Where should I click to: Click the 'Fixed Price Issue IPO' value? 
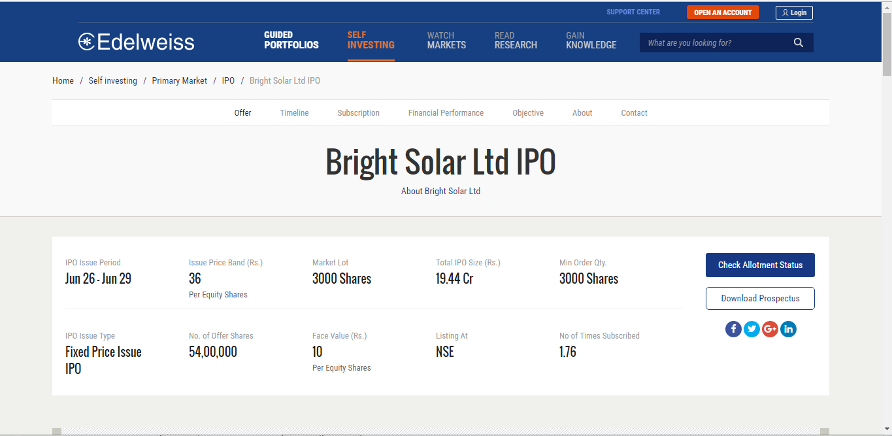click(103, 360)
